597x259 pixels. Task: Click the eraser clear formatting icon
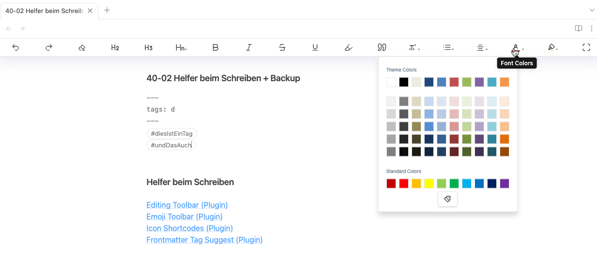click(82, 47)
